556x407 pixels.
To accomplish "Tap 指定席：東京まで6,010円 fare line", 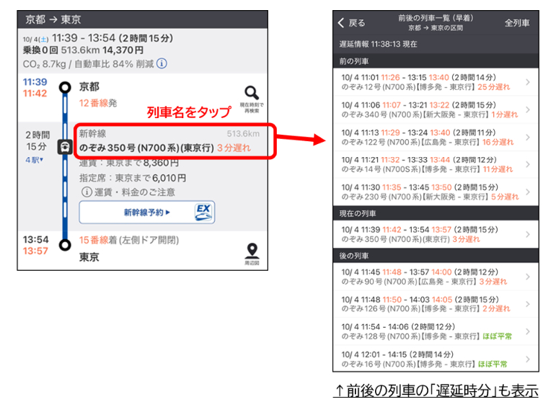I will [133, 178].
